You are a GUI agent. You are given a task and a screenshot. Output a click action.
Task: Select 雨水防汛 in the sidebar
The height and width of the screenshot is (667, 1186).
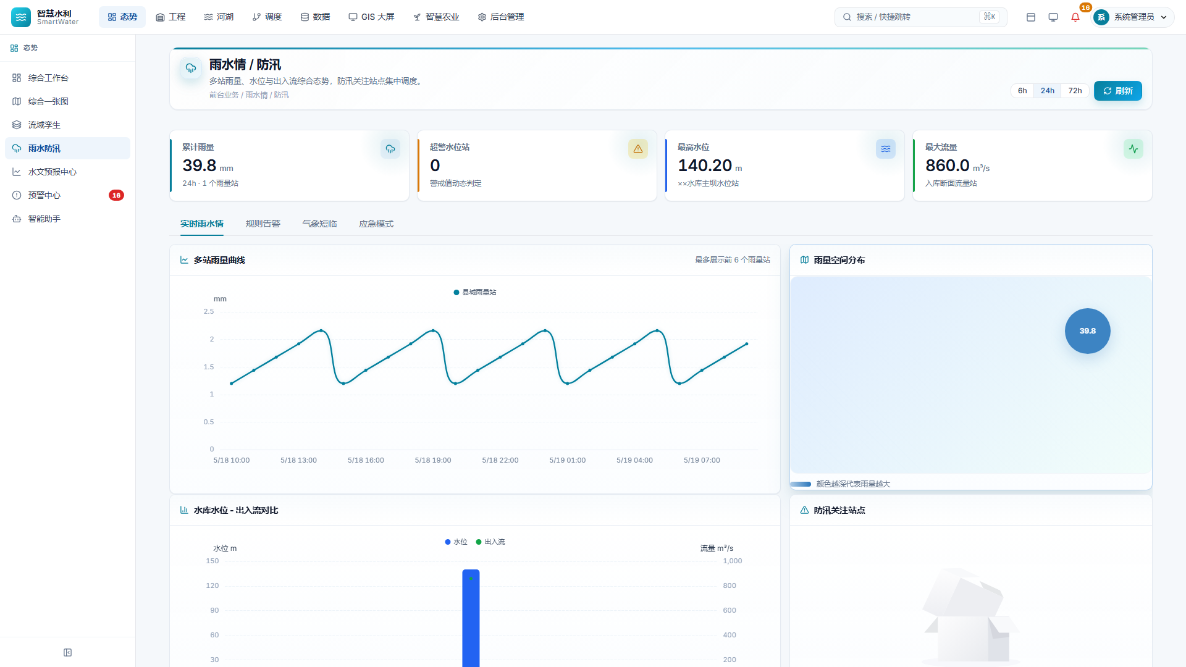[68, 148]
